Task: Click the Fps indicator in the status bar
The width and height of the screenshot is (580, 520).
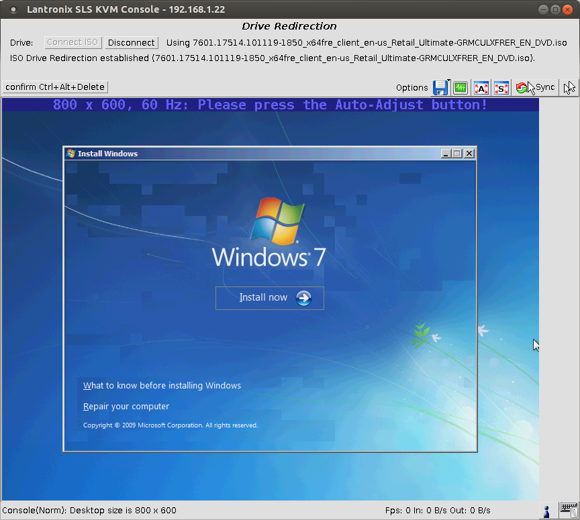Action: (393, 511)
